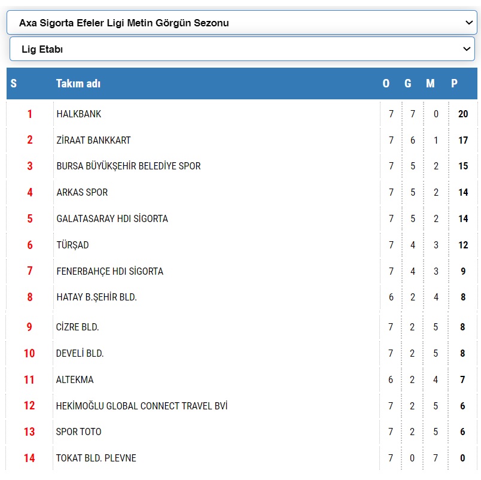Screen dimensions: 481x480
Task: Select SPOR TOTO team name
Action: coord(79,432)
